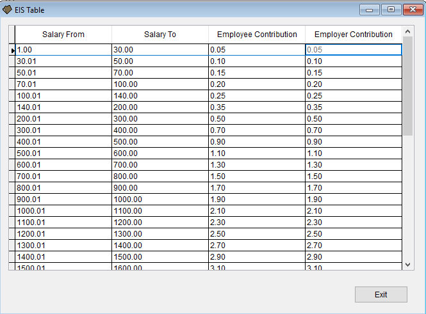This screenshot has width=426, height=314.
Task: Select Salary From cell 1300.01
Action: click(x=63, y=246)
